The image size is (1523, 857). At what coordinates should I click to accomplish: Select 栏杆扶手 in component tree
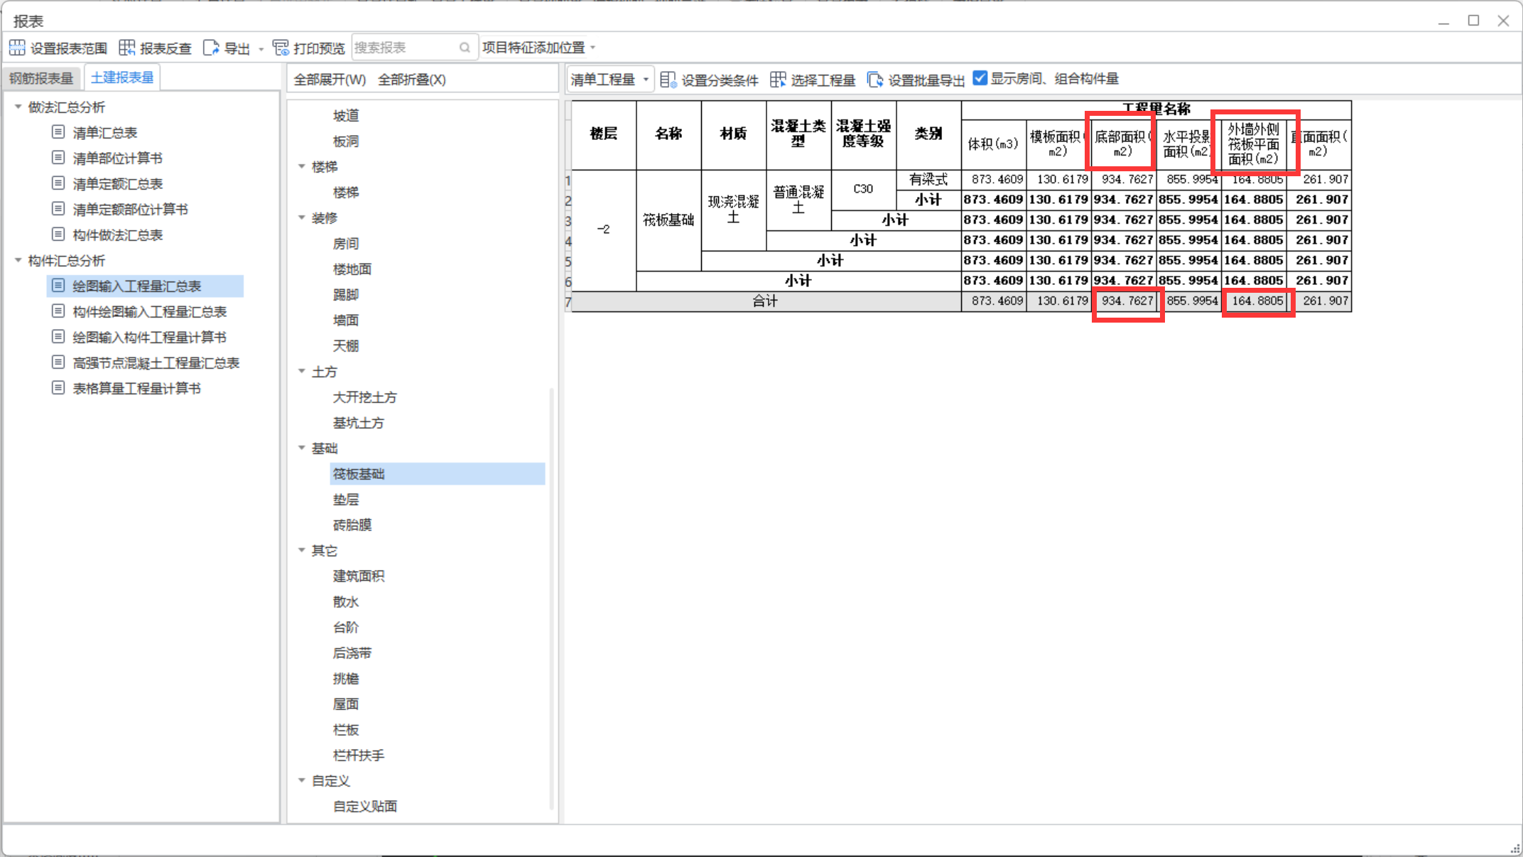[359, 755]
